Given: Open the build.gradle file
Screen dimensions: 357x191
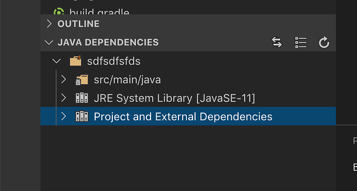Looking at the screenshot, I should pos(99,11).
